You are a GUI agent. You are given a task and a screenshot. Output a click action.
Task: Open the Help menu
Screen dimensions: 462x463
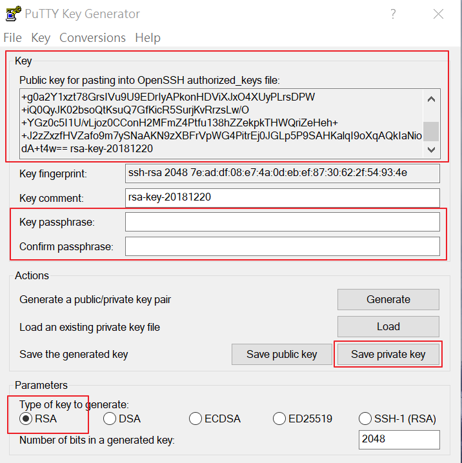click(148, 38)
